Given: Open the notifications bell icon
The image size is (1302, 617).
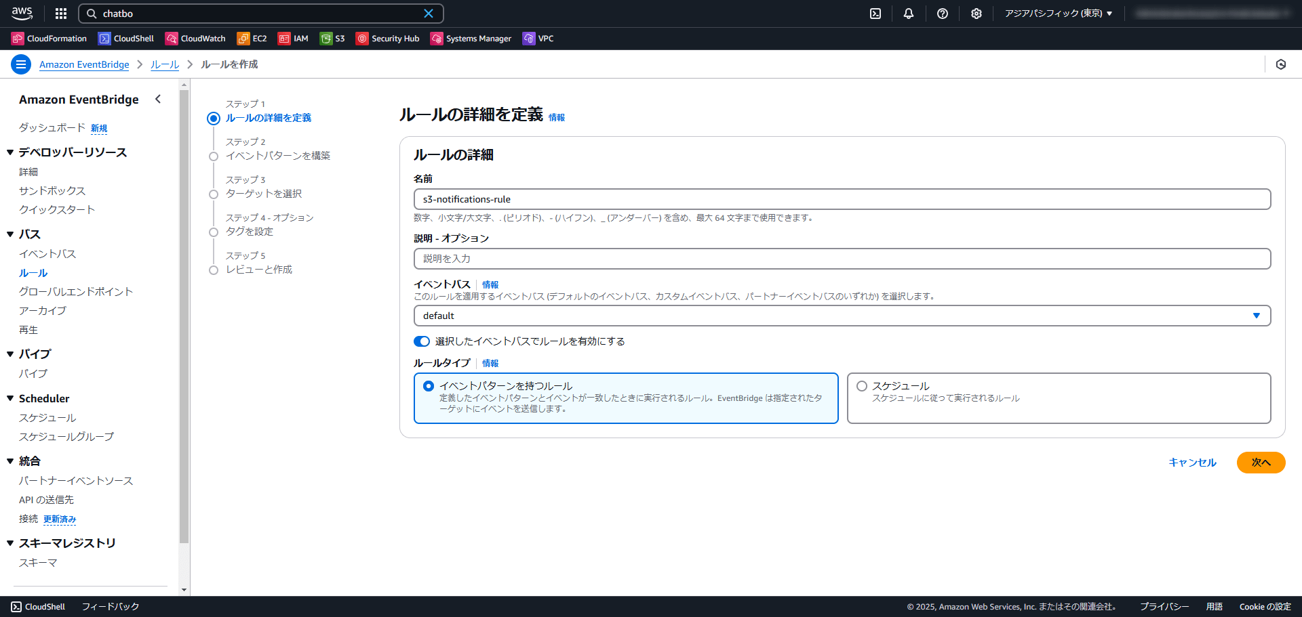Looking at the screenshot, I should (909, 14).
